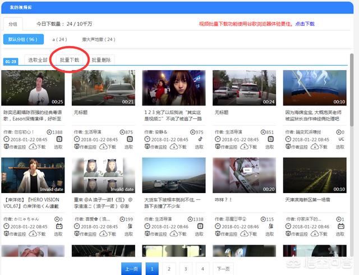
Task: Open the 最大声地震 (24) group
Action: tap(99, 39)
